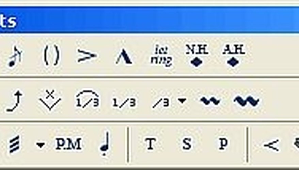Open dropdown arrow beside tremolo picking
Viewport: 299px width, 170px height.
pos(41,145)
